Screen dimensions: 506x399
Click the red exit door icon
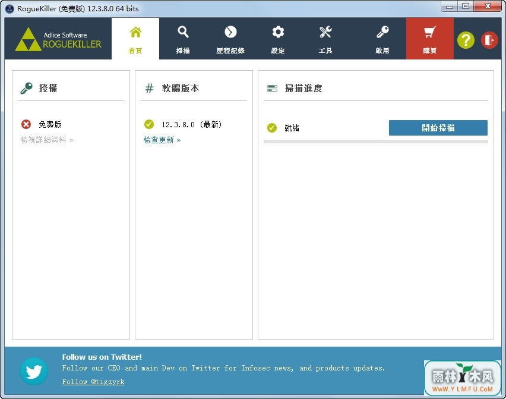coord(489,40)
